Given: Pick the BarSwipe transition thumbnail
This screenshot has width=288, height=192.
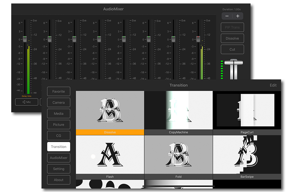Looking at the screenshot, I should (247, 154).
